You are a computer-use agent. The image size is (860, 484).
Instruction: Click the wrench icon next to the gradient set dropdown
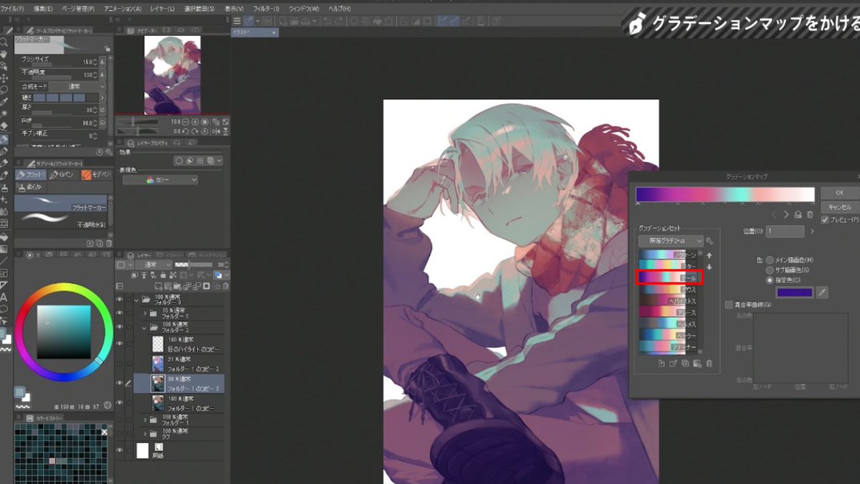(x=709, y=242)
